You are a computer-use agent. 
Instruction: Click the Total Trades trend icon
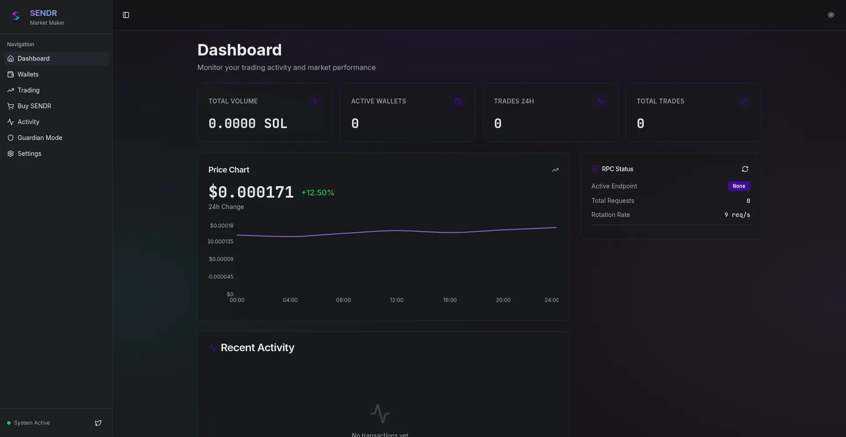tap(743, 101)
